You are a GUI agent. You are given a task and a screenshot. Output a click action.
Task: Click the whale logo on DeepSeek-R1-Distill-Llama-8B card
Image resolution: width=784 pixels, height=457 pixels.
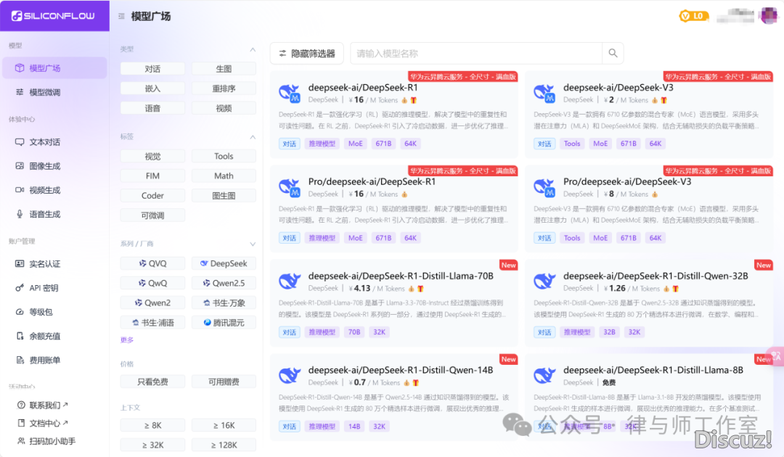tap(544, 376)
